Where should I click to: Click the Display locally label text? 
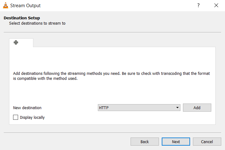(x=32, y=118)
